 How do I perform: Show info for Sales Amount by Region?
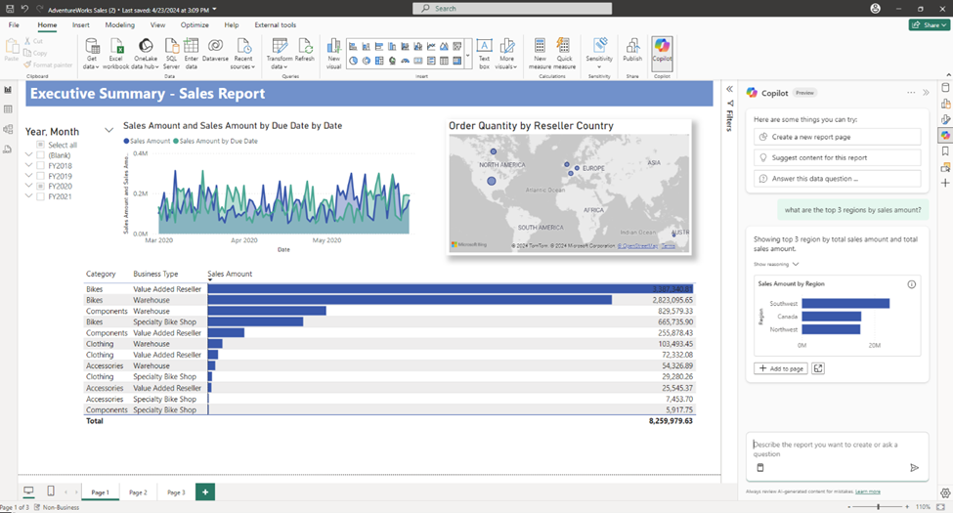[x=912, y=284]
